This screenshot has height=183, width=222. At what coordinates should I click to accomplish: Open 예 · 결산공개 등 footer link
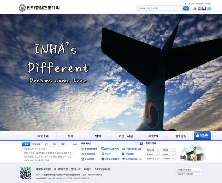point(61,169)
